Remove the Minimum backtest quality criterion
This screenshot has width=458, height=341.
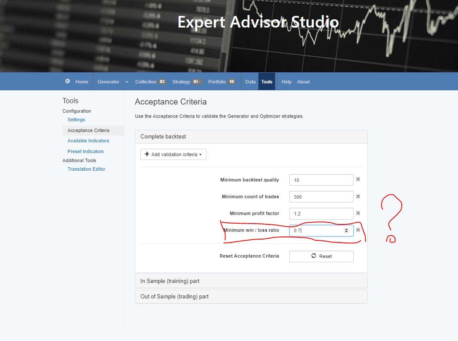(x=358, y=179)
